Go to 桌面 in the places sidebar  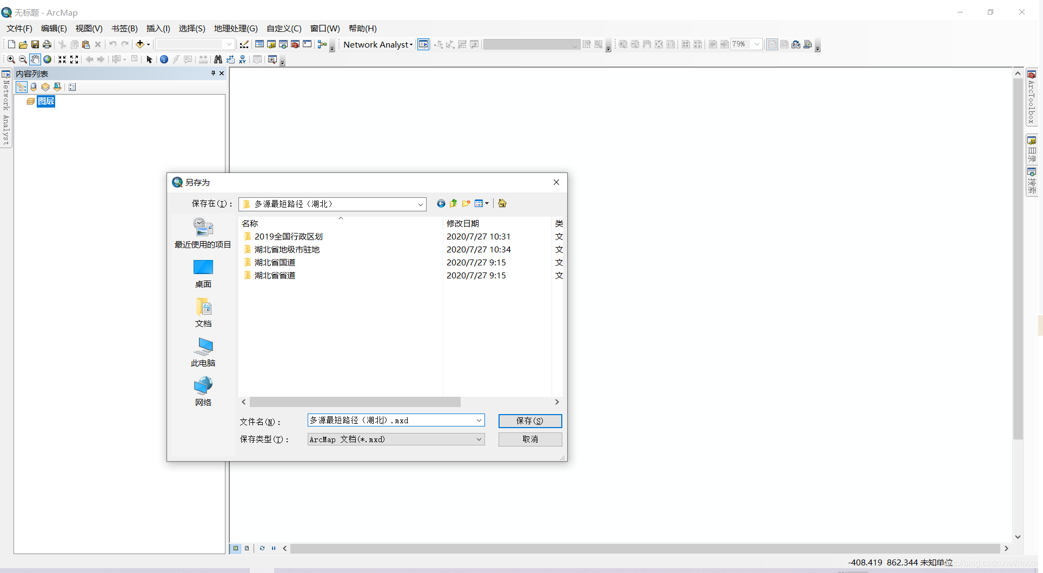203,274
